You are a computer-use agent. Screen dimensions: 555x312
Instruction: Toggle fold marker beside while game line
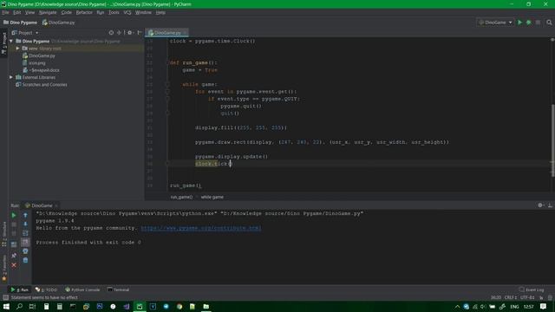(167, 84)
